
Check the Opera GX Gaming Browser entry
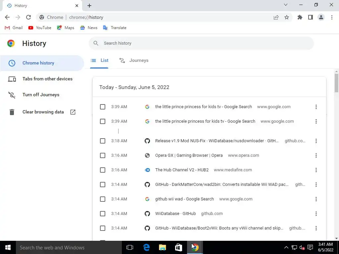pyautogui.click(x=103, y=155)
